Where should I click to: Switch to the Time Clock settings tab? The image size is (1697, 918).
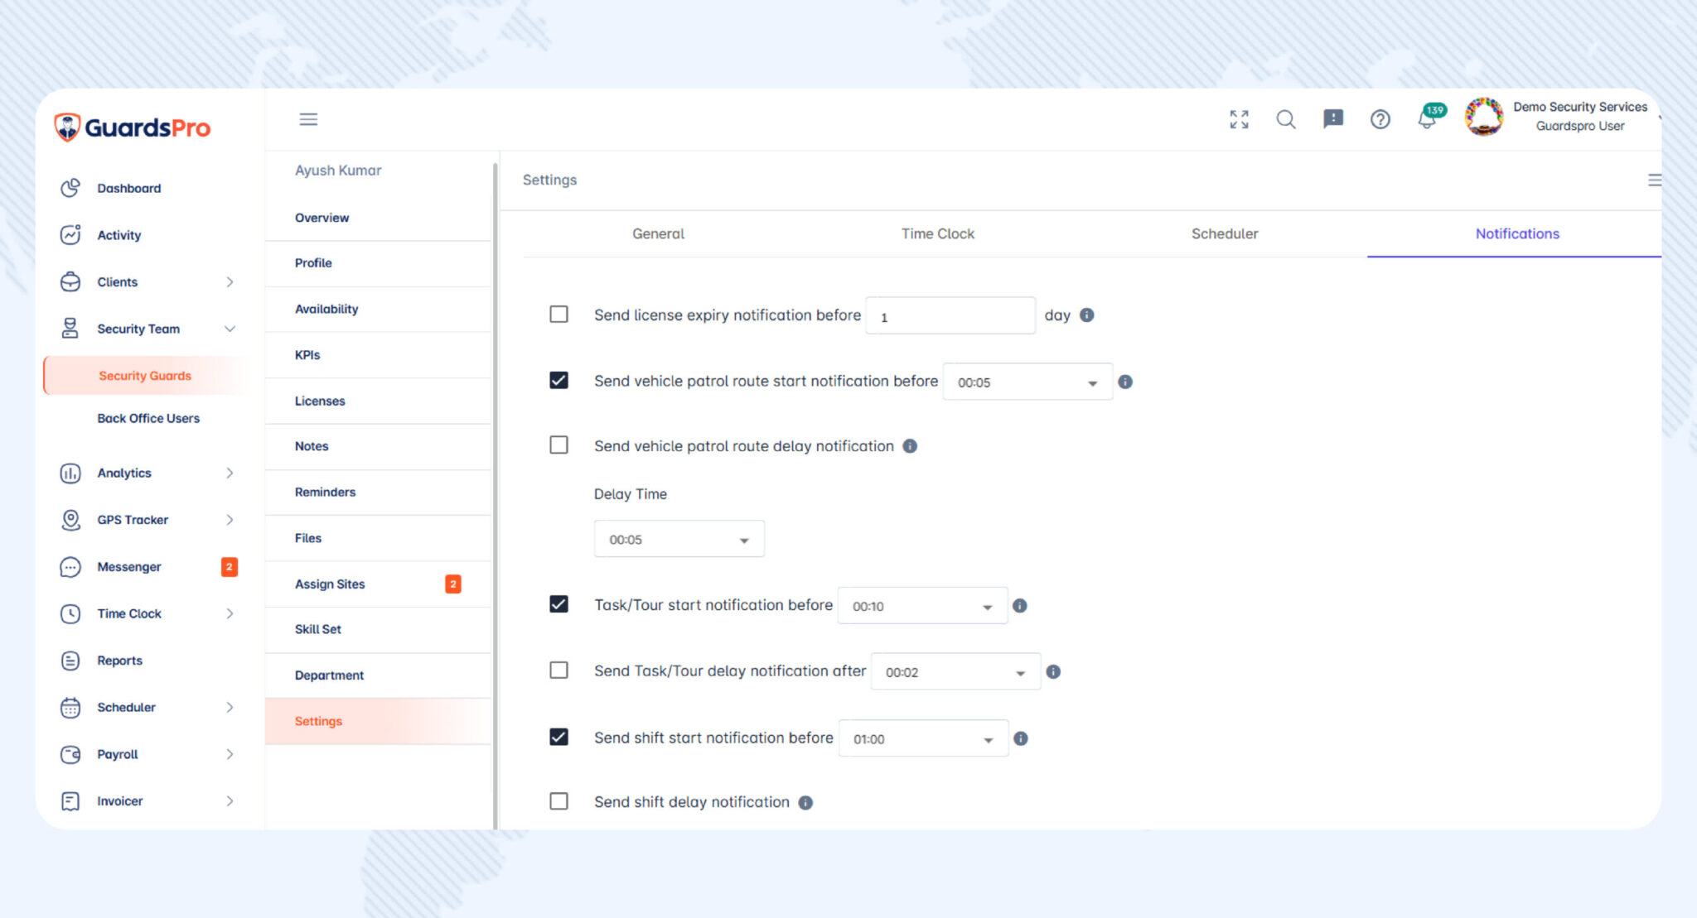pyautogui.click(x=937, y=234)
